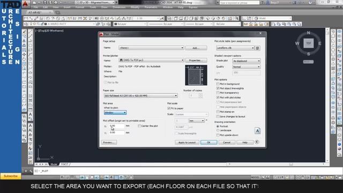The width and height of the screenshot is (343, 193).
Task: Toggle Plot with plot styles checkbox
Action: [218, 98]
